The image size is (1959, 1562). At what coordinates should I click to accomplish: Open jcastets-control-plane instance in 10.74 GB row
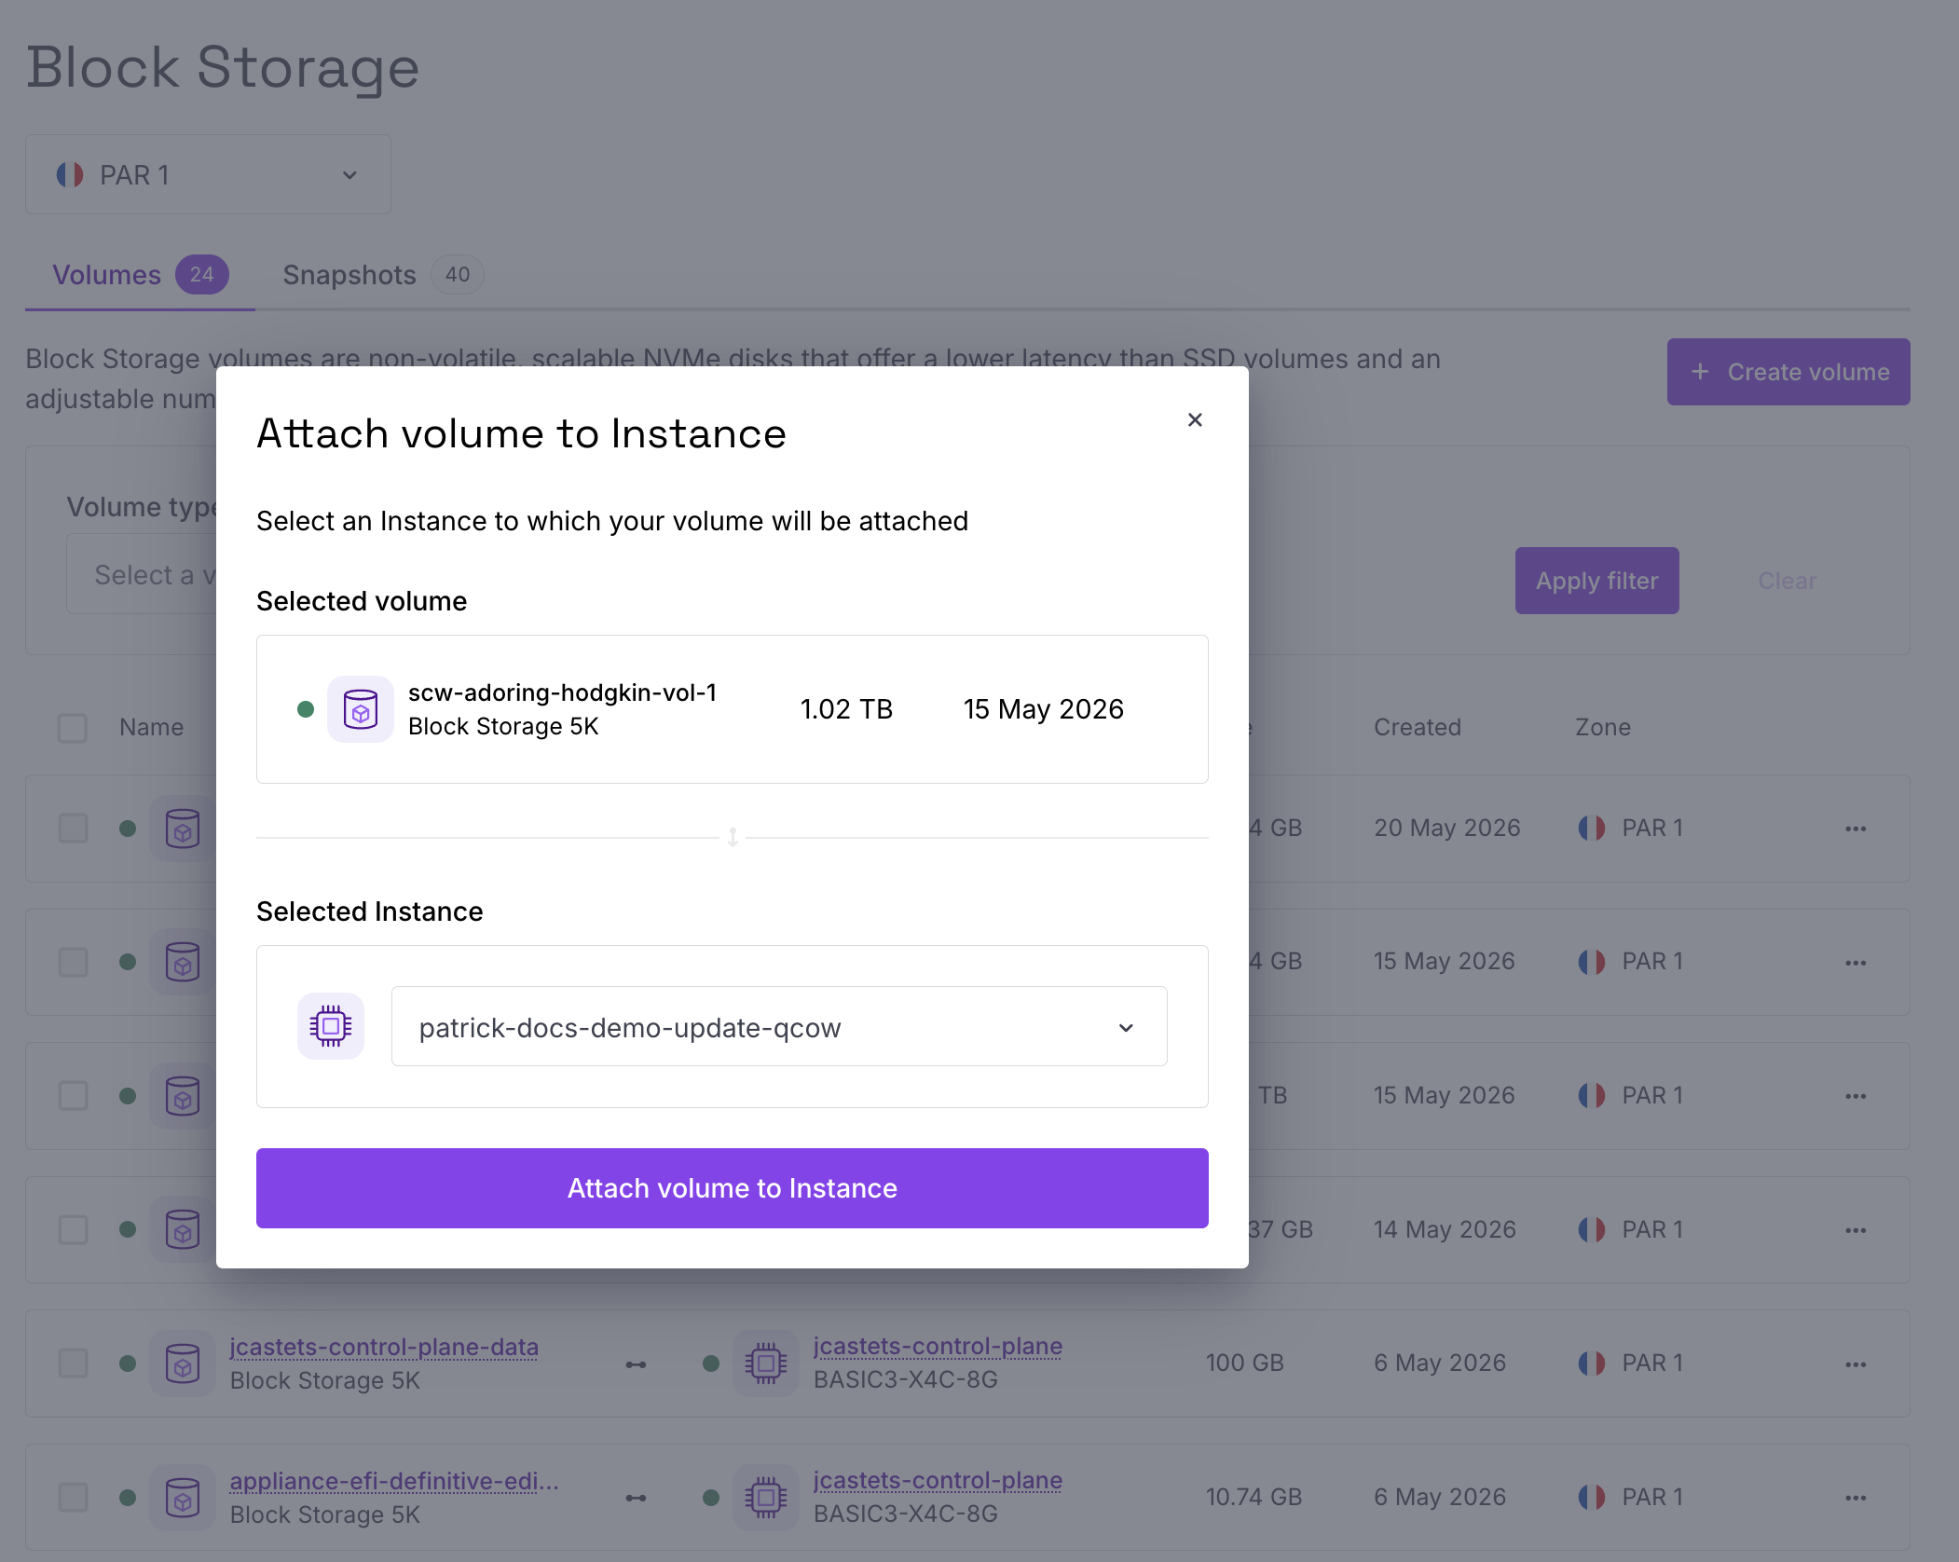[x=938, y=1480]
